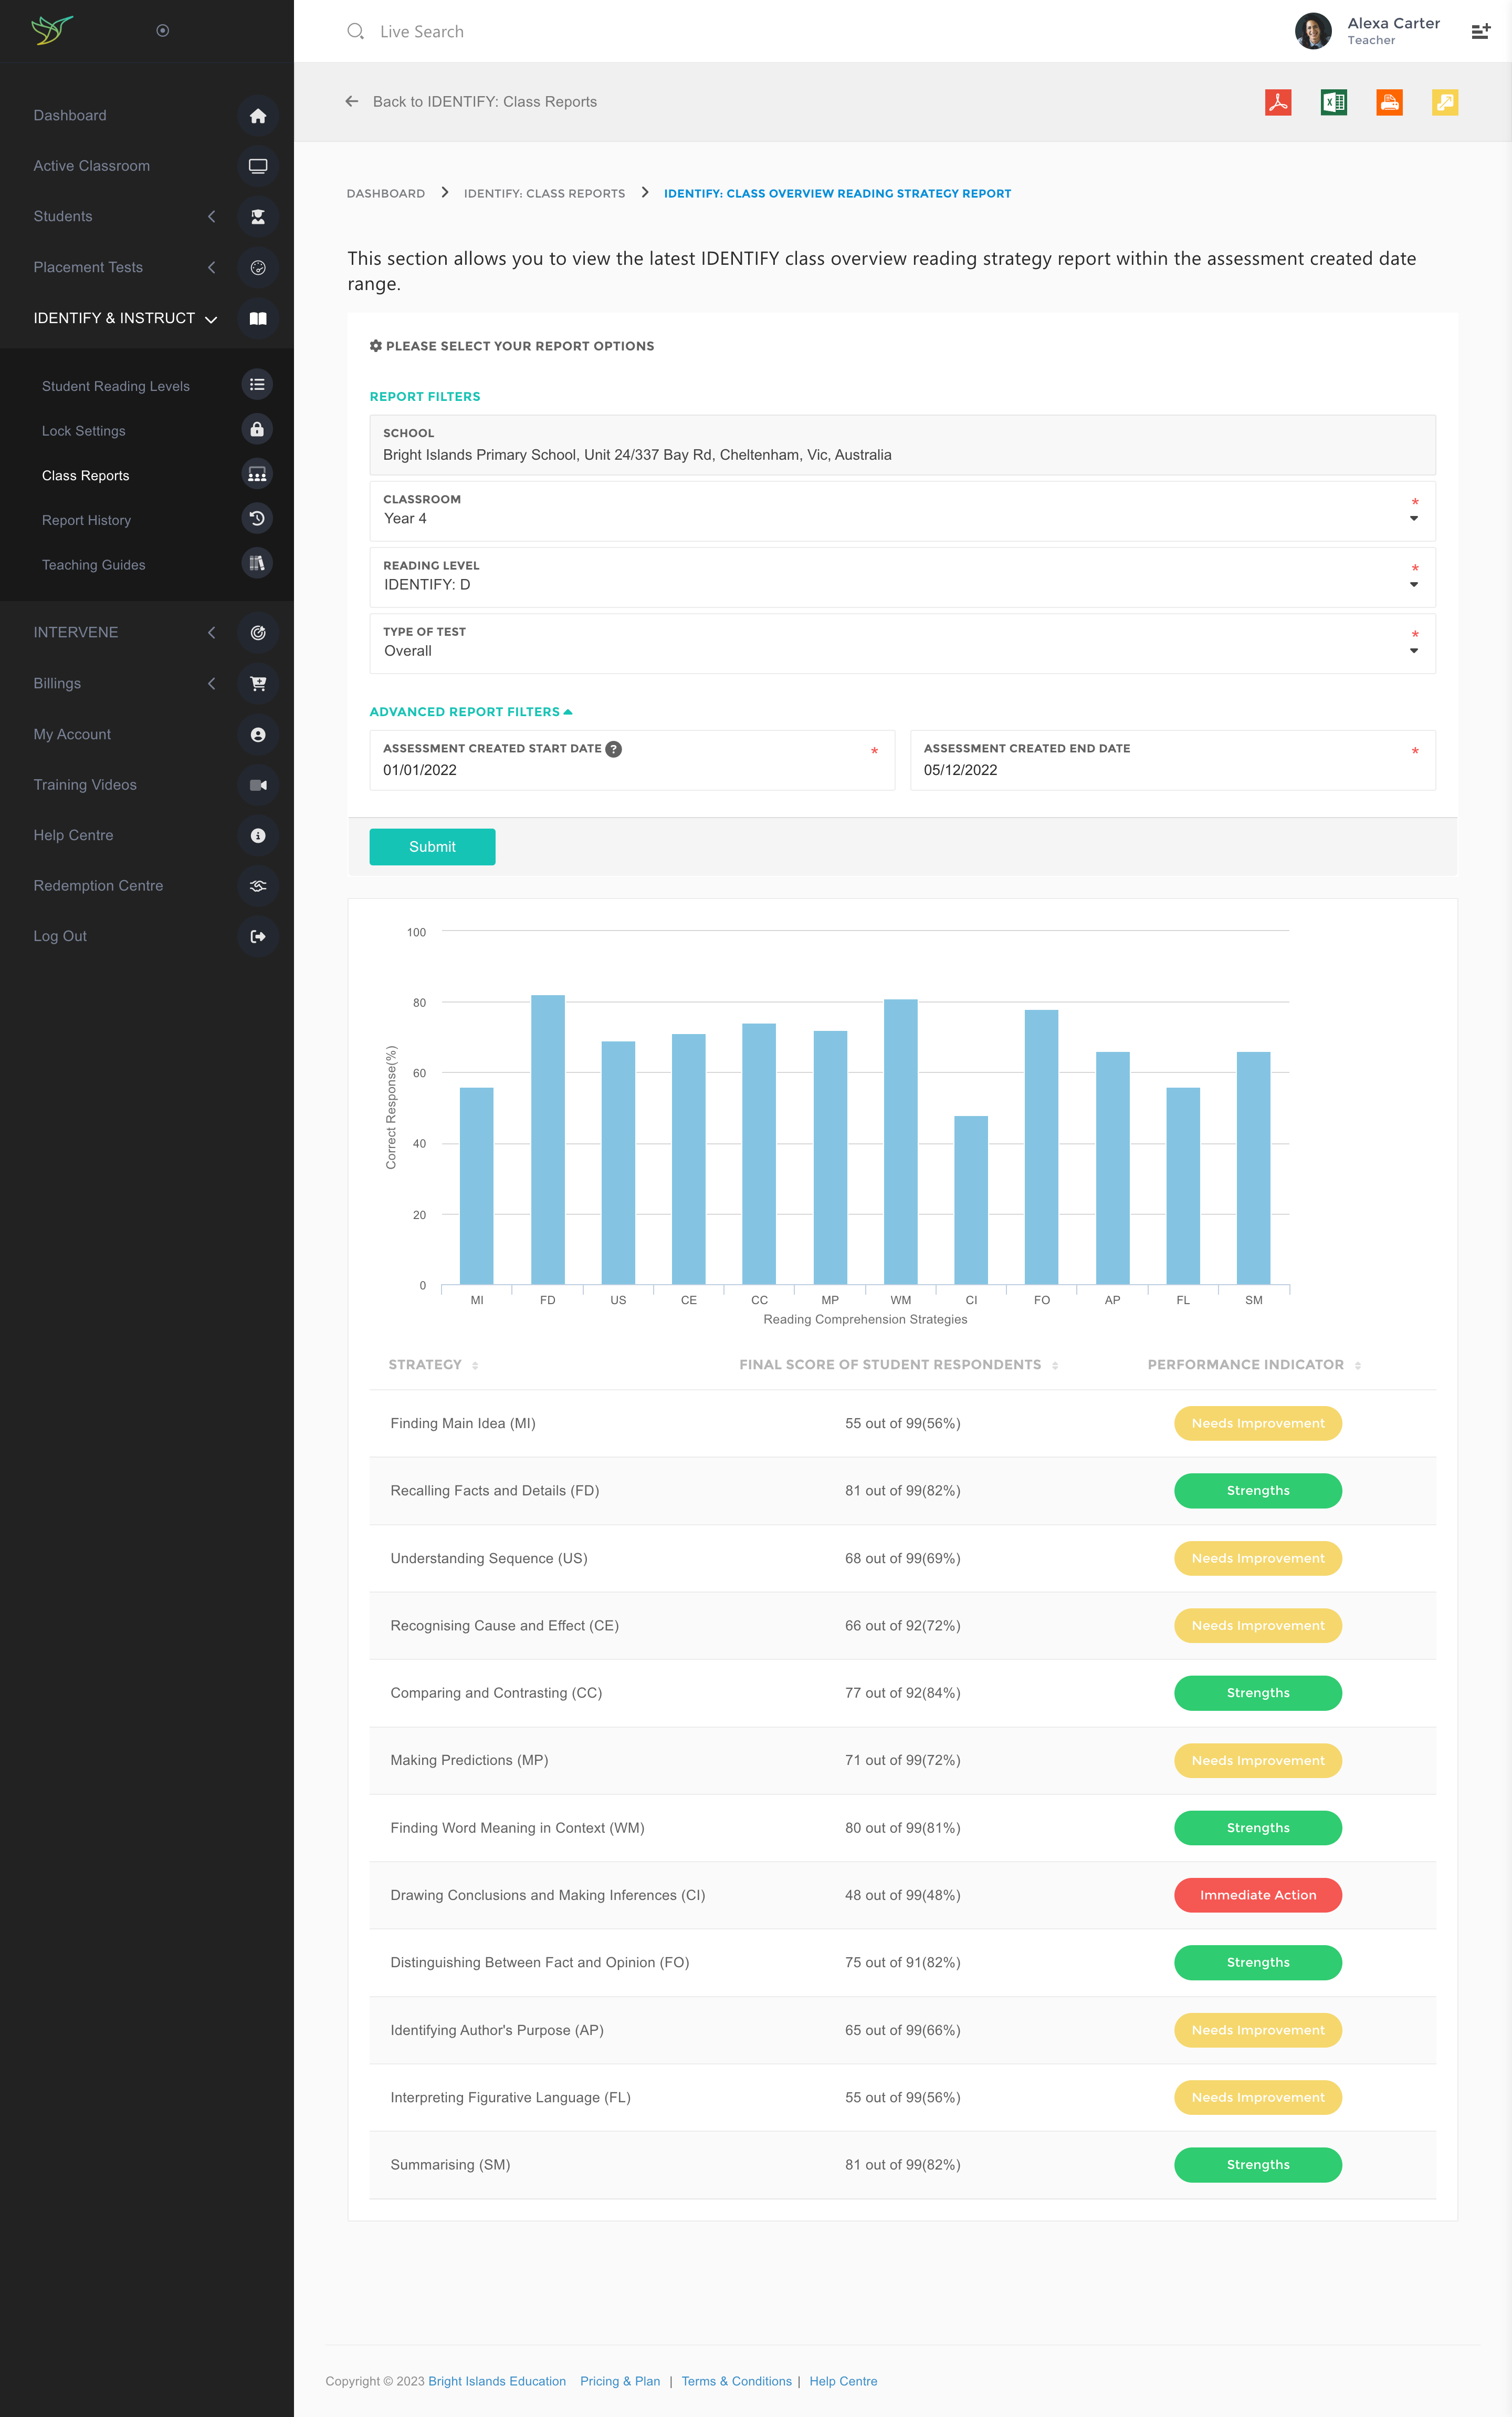The image size is (1512, 2417).
Task: Click the Billings shopping cart icon
Action: (x=258, y=684)
